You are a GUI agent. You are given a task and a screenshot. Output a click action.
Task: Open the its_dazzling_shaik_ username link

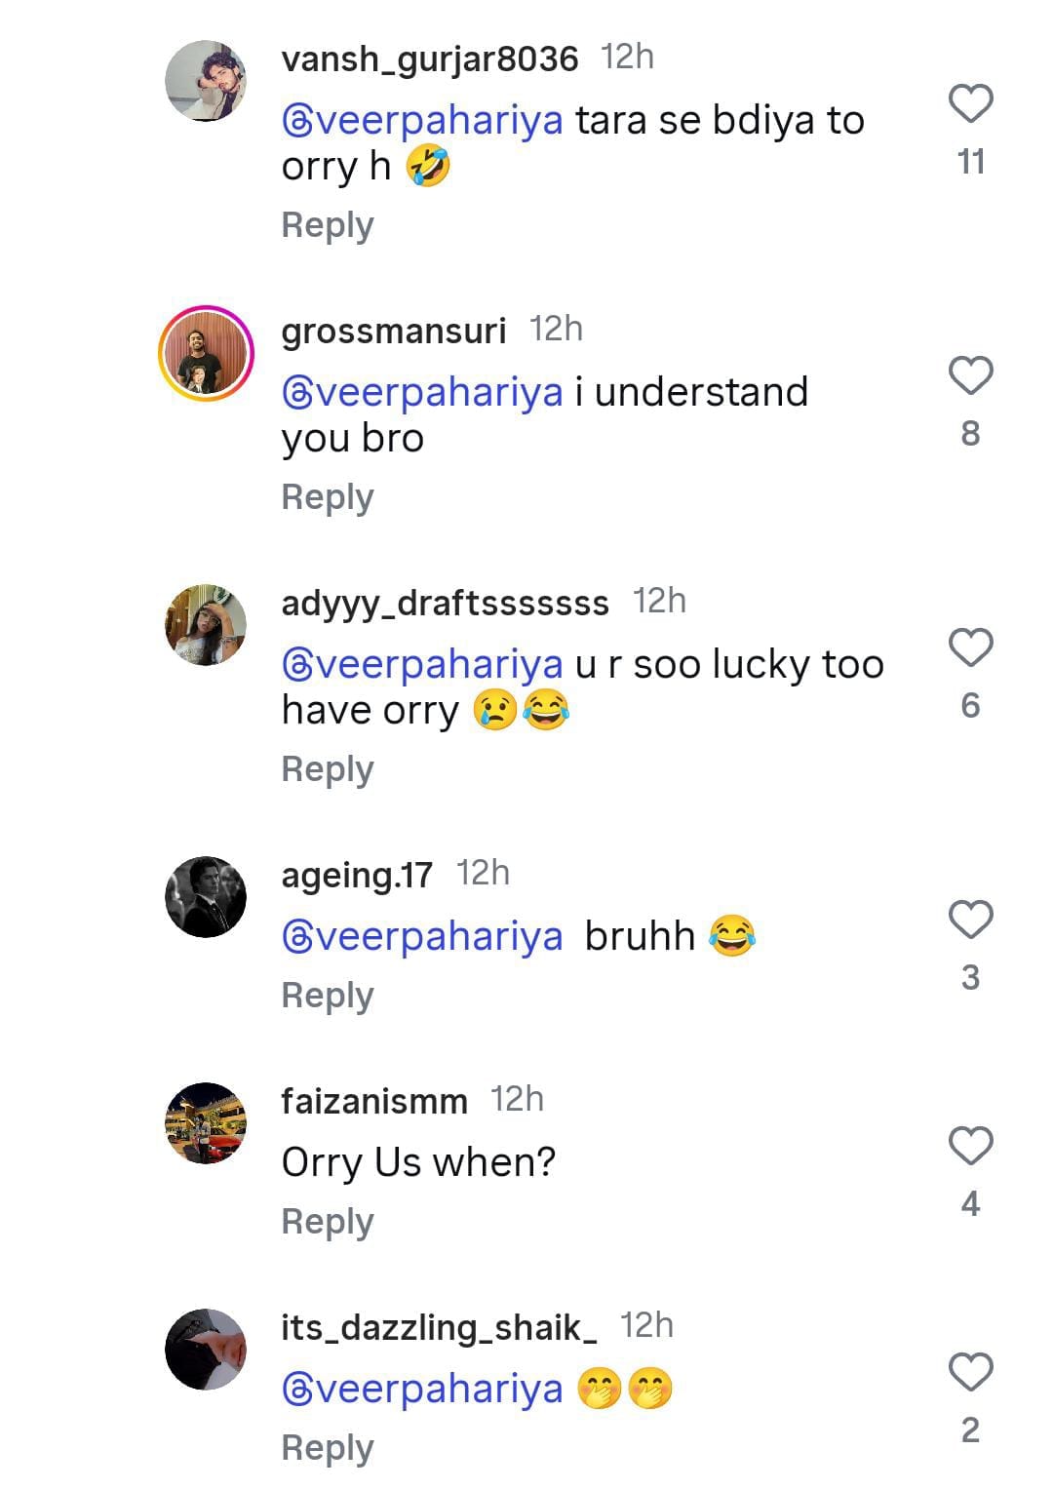(x=439, y=1327)
